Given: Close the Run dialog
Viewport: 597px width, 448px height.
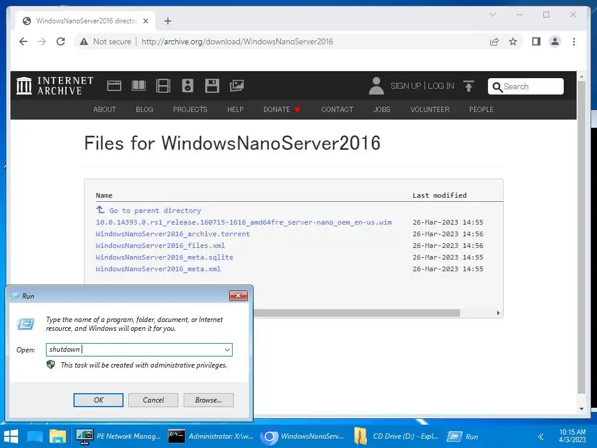Looking at the screenshot, I should coord(238,296).
